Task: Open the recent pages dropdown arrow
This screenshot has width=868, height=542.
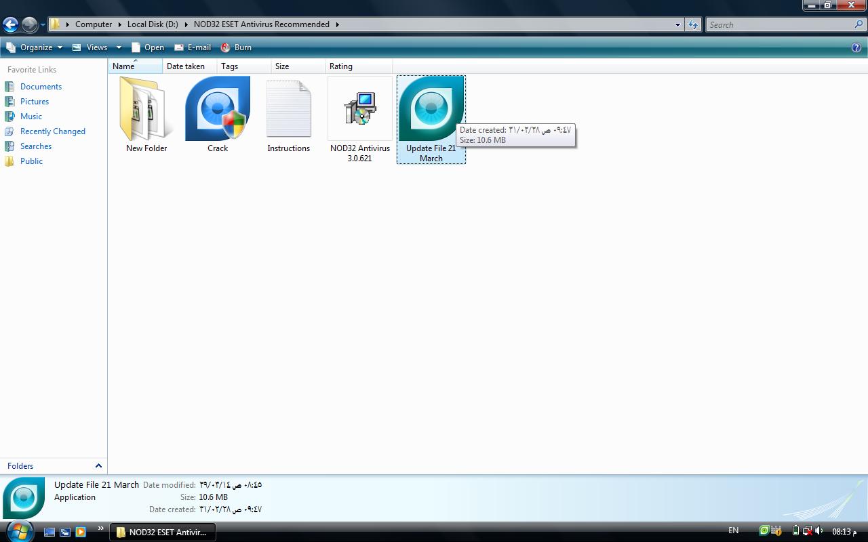Action: 43,25
